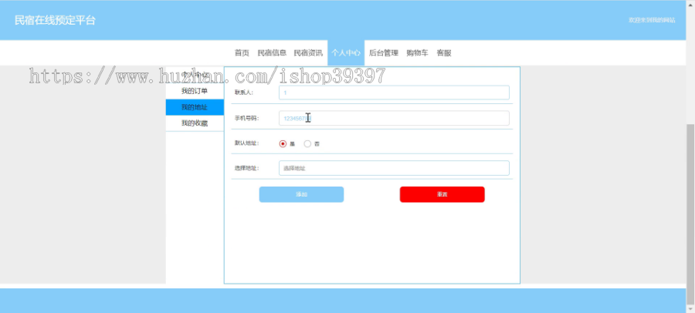Focus the 手机号码 input field
695x313 pixels.
tap(394, 118)
